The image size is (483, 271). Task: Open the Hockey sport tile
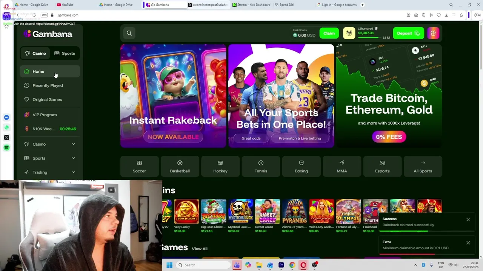(x=220, y=166)
